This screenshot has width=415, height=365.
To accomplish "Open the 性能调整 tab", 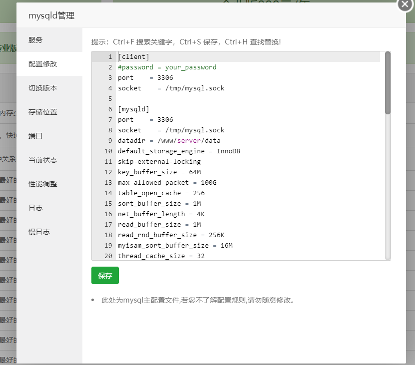I will point(49,184).
